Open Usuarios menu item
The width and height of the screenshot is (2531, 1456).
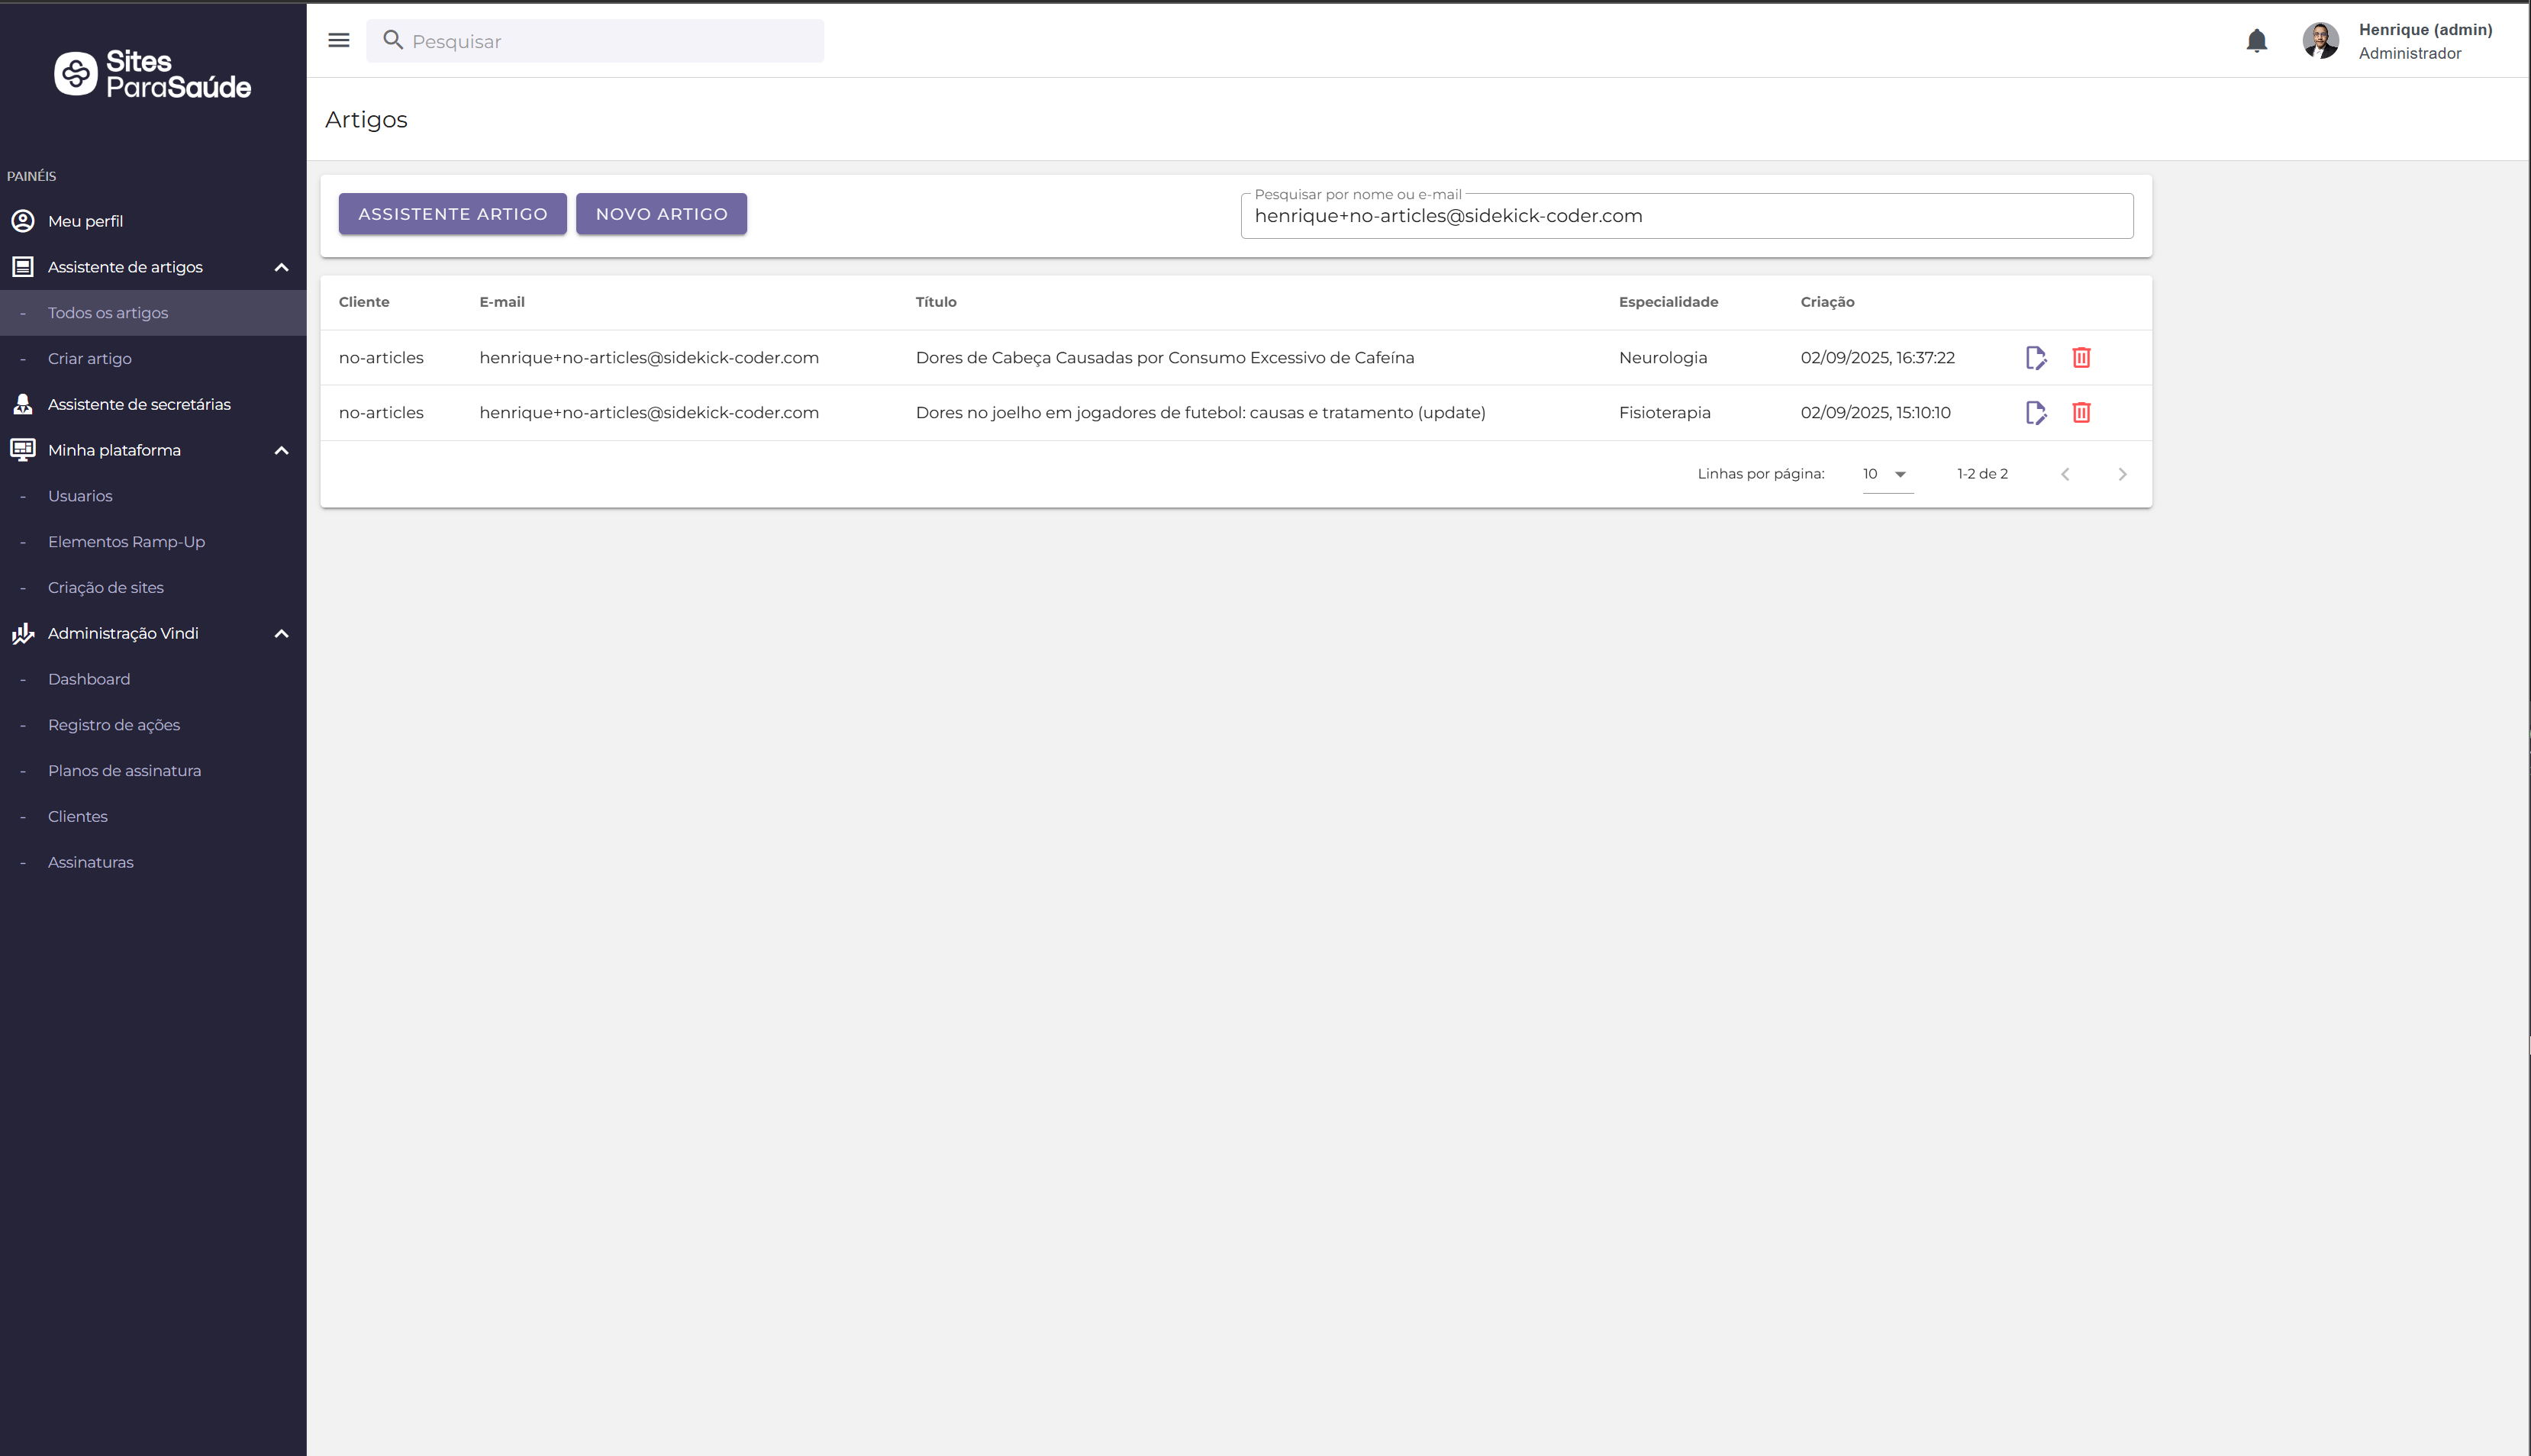[x=153, y=496]
